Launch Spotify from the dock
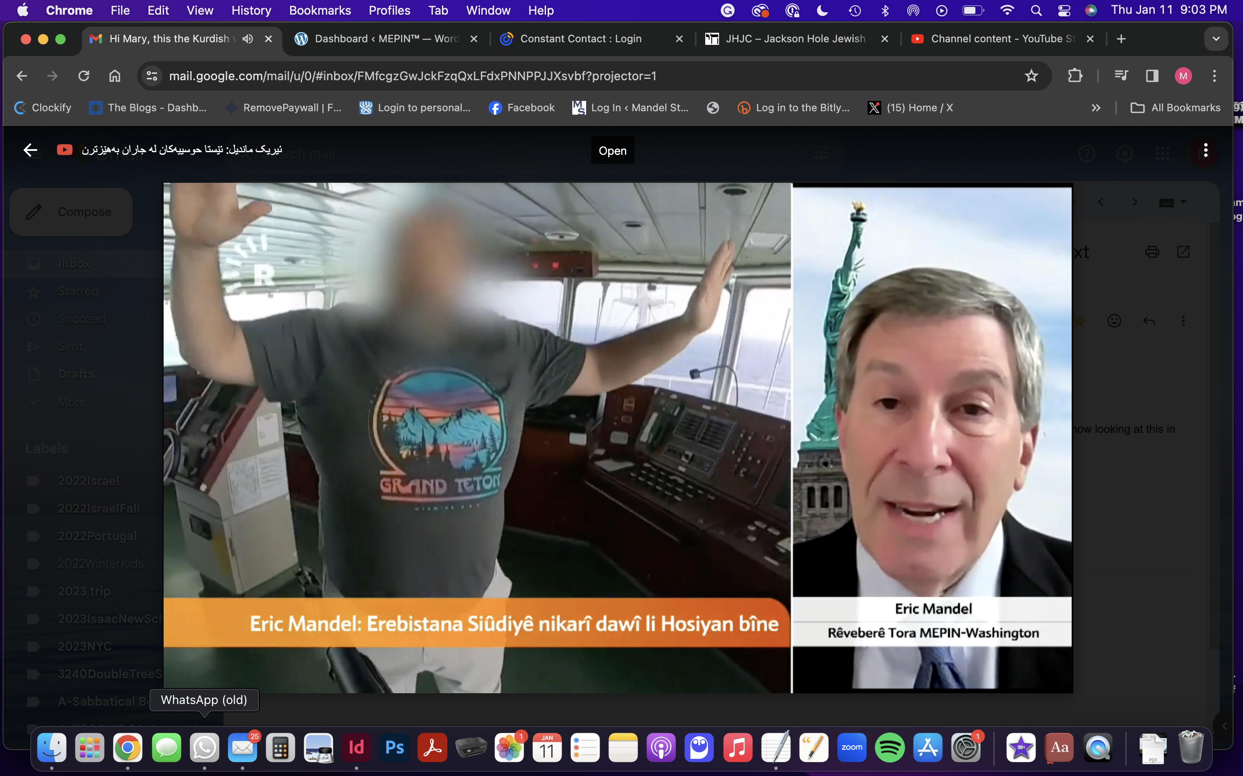This screenshot has width=1243, height=776. tap(889, 748)
